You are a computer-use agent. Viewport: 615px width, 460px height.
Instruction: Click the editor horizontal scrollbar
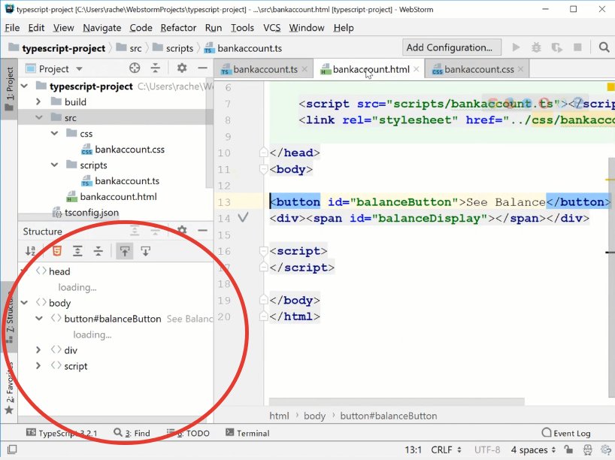point(396,401)
